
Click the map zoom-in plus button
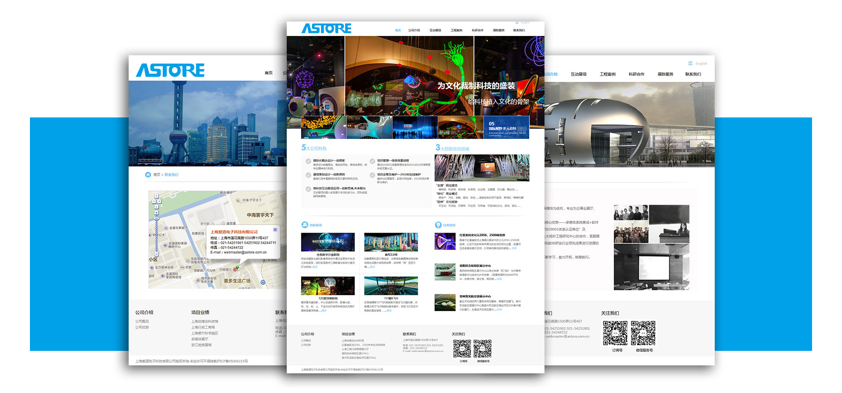click(x=156, y=212)
